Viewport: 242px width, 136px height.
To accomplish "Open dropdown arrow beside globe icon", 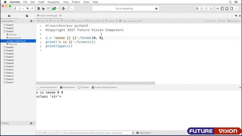I will click(x=66, y=8).
